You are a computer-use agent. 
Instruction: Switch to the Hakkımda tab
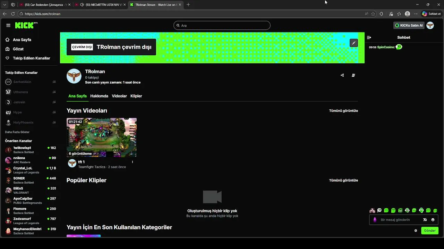click(x=99, y=96)
